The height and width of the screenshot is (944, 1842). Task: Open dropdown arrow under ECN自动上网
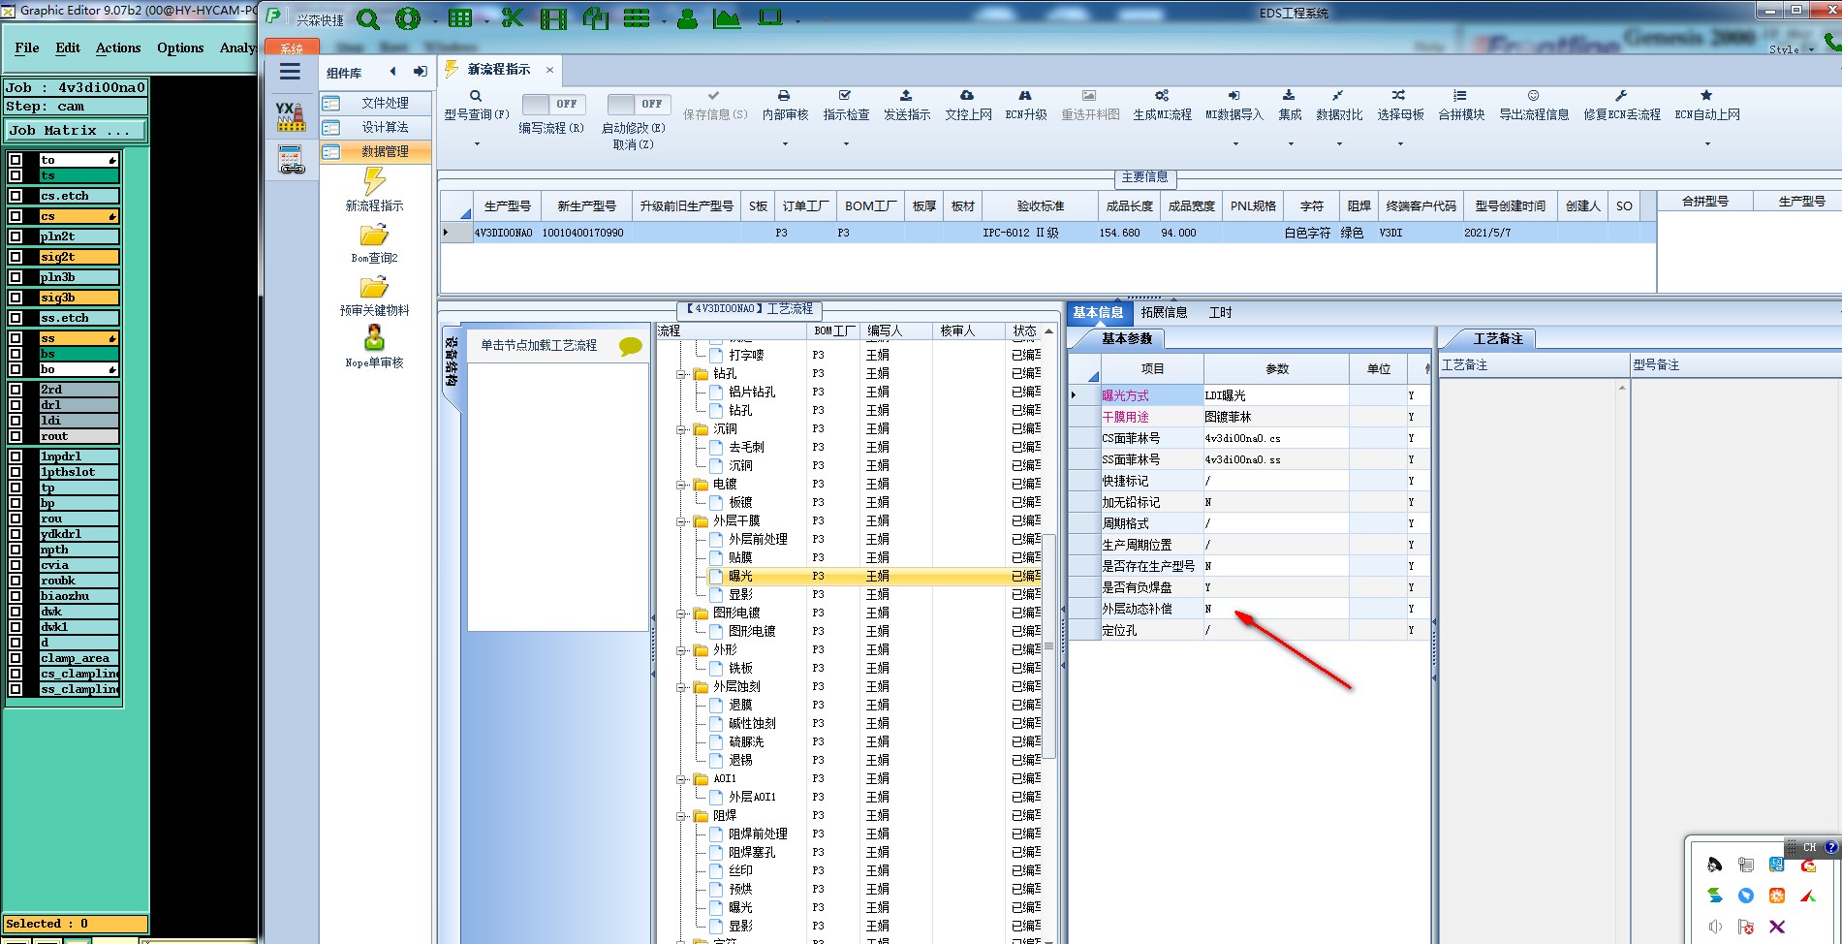[x=1707, y=144]
